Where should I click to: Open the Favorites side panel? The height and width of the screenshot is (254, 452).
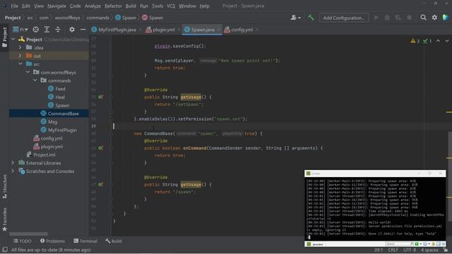tap(5, 219)
